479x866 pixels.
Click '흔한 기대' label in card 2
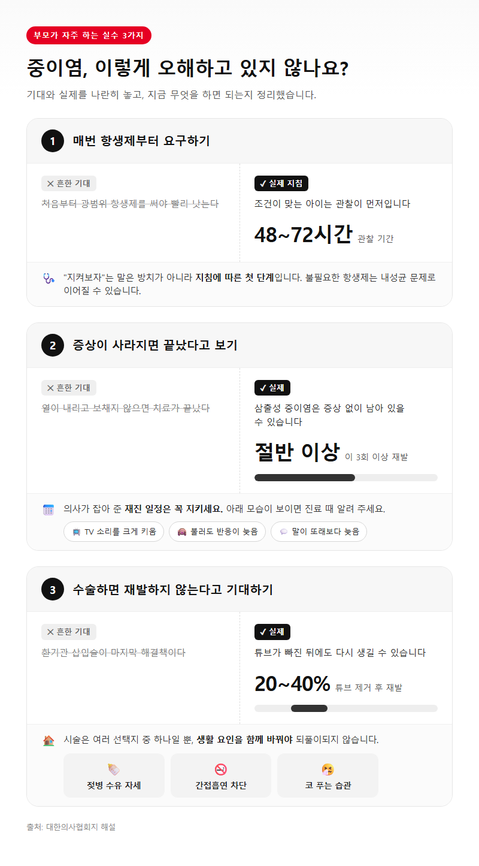(69, 388)
